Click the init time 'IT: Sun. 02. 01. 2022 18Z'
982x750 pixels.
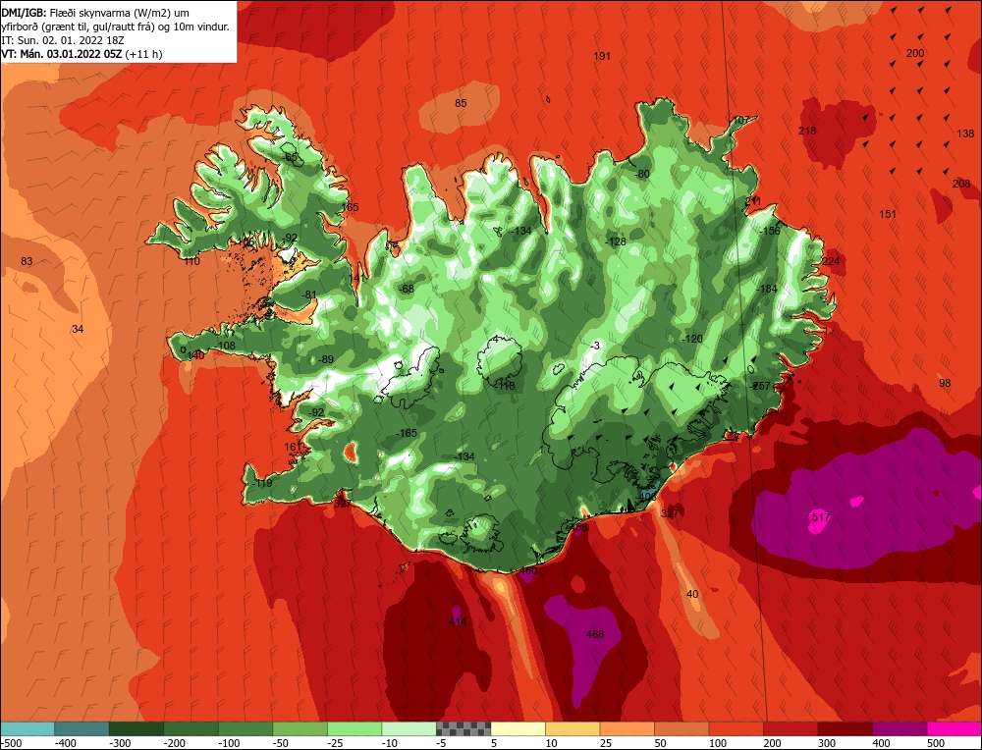click(63, 40)
